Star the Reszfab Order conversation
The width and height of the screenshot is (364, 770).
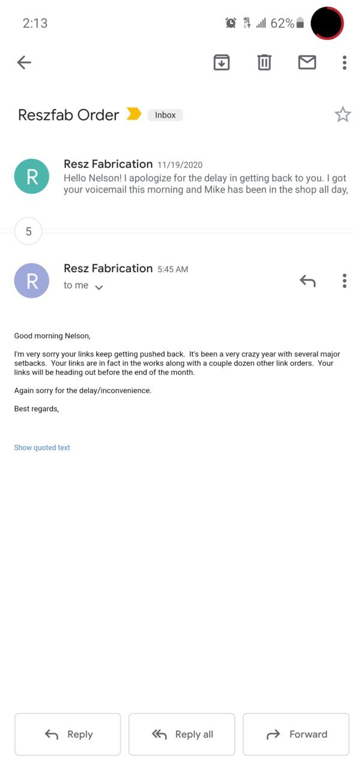point(342,114)
